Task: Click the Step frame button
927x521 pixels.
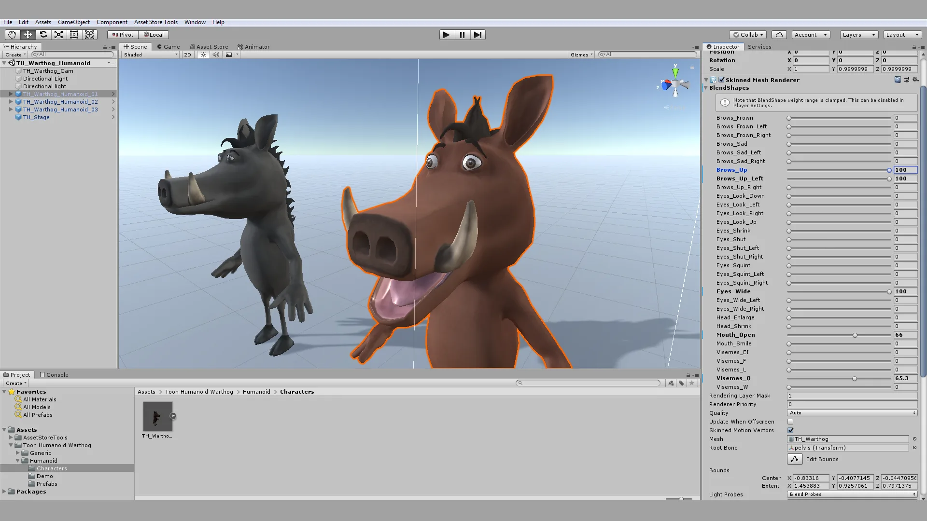Action: tap(478, 35)
